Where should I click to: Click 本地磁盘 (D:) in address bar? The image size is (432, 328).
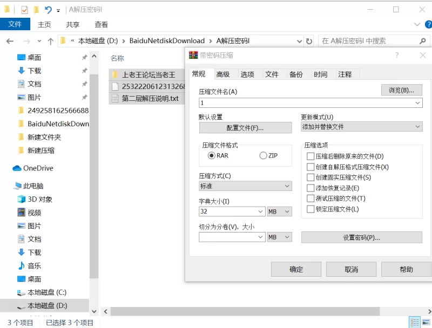pos(98,41)
